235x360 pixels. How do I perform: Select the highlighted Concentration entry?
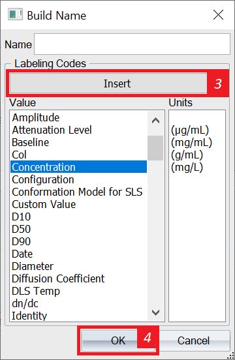point(78,167)
